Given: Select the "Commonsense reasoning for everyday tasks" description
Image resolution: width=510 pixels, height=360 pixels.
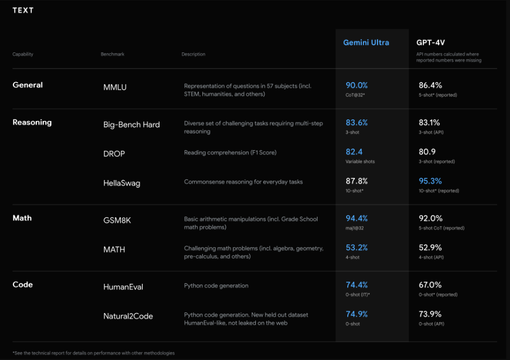Looking at the screenshot, I should 243,182.
